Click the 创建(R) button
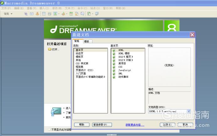The height and width of the screenshot is (136, 217). coord(167,125)
